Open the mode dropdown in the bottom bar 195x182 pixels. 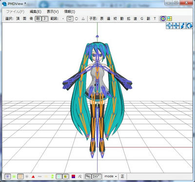(111, 177)
